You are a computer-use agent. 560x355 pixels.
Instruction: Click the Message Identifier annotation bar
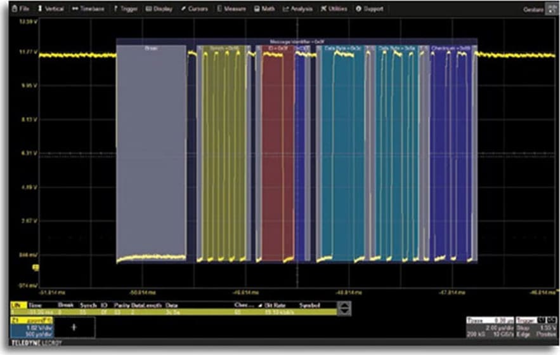tap(297, 42)
